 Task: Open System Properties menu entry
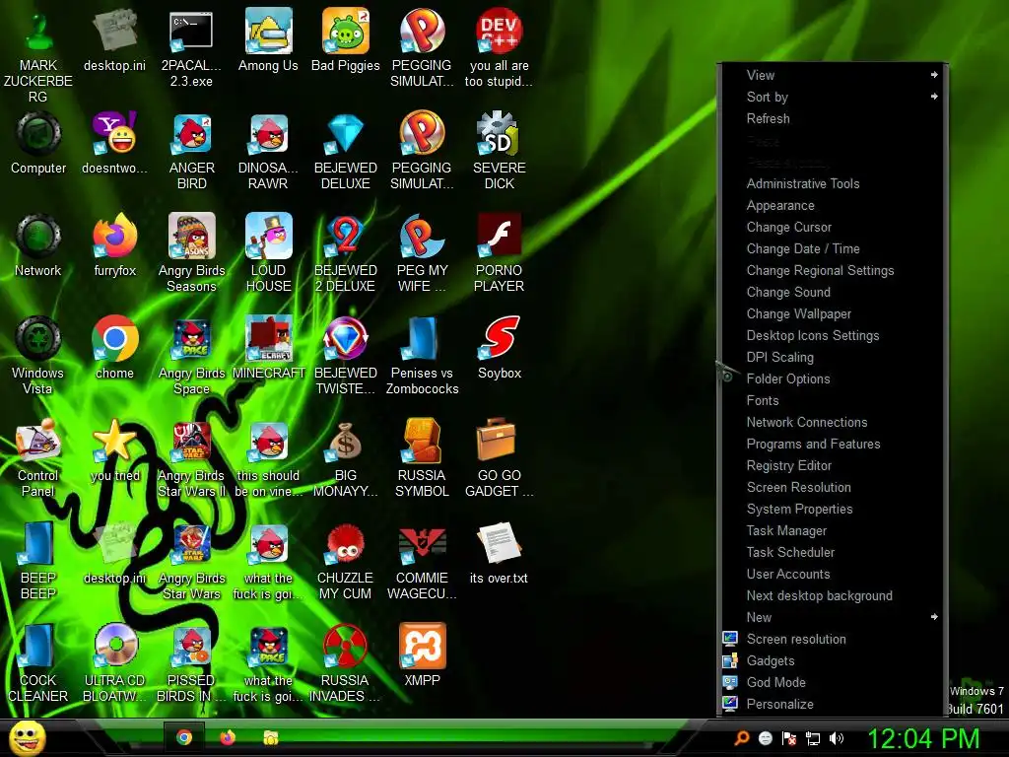click(x=832, y=509)
